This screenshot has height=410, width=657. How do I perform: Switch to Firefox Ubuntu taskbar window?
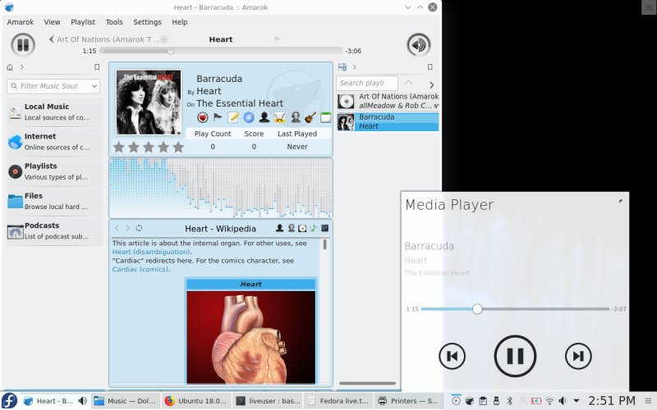[196, 401]
